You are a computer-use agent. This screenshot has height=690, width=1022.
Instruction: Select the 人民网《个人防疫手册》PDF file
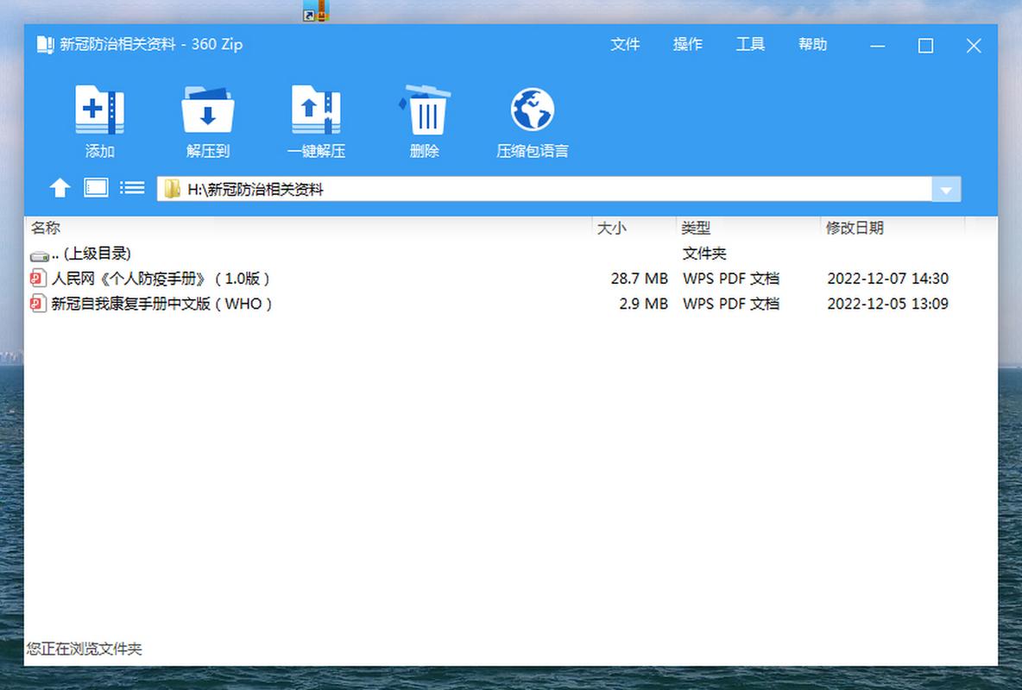(161, 279)
